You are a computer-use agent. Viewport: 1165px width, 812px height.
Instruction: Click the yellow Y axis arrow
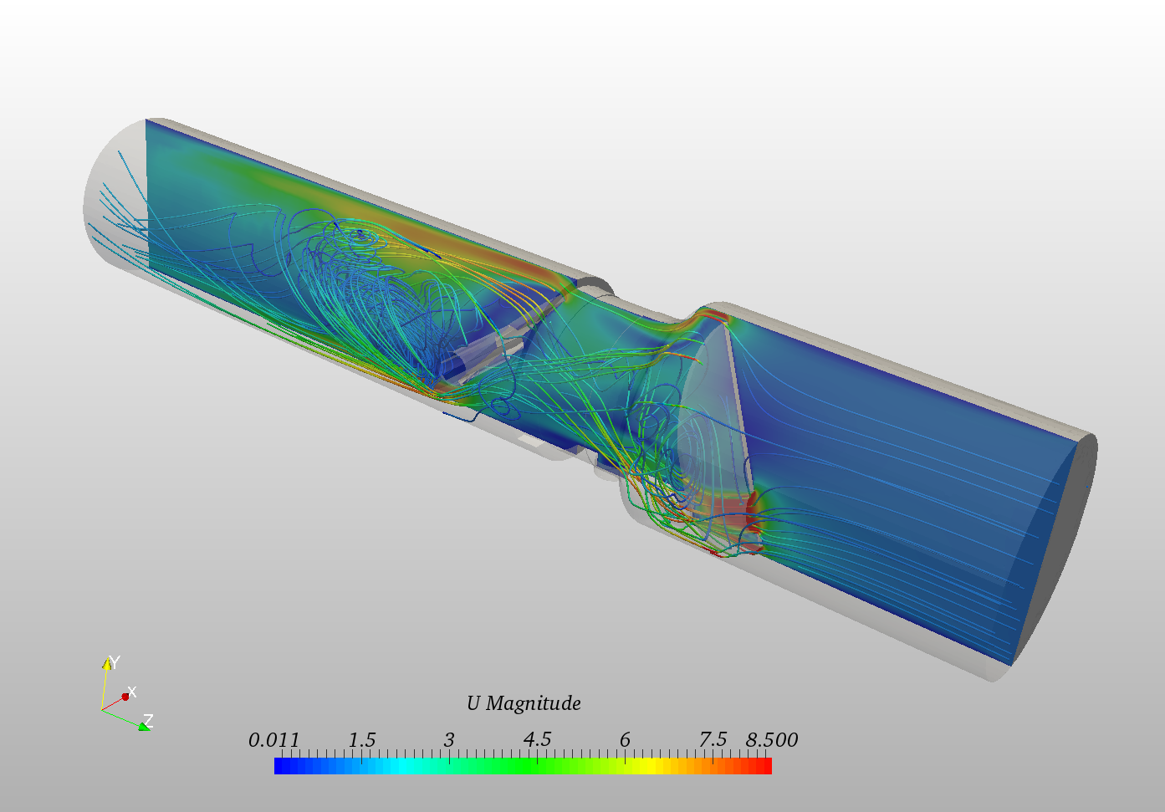(x=108, y=665)
